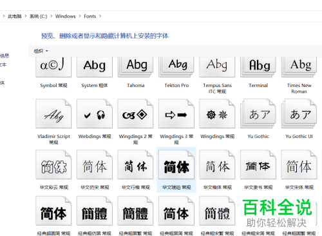The height and width of the screenshot is (236, 322).
Task: Click the 经典粗圆繁 常规 font label
Action: point(299,233)
